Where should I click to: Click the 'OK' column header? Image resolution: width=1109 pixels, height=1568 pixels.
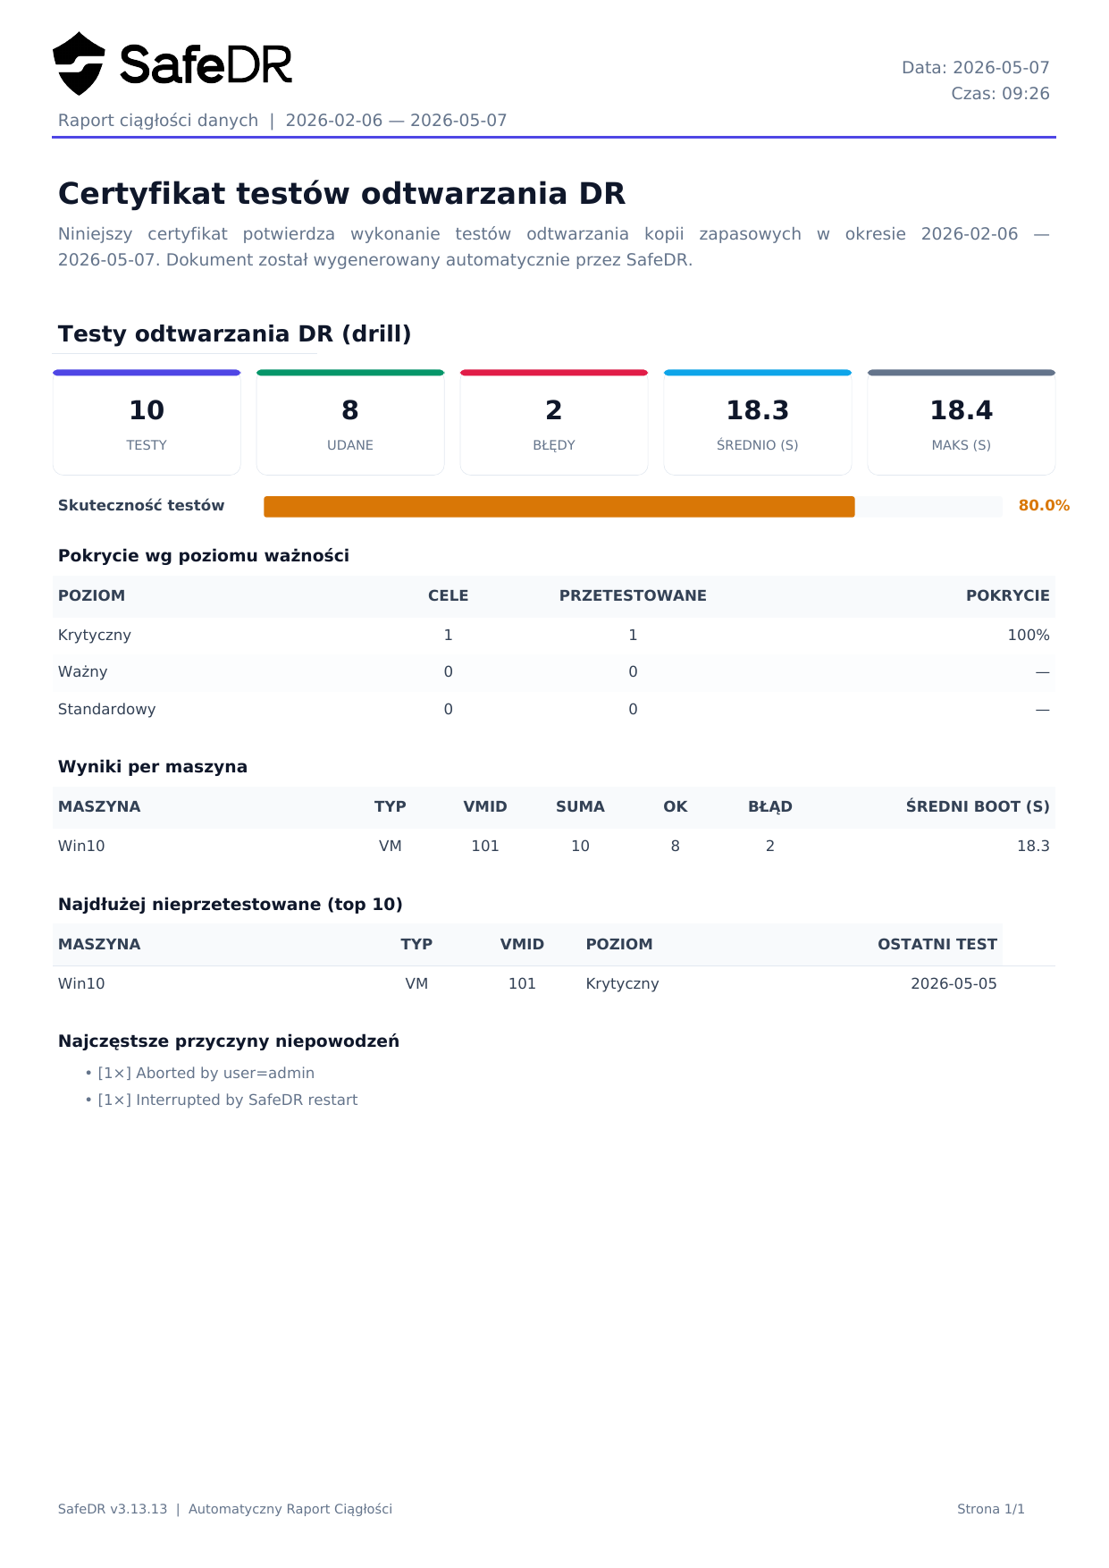(676, 807)
